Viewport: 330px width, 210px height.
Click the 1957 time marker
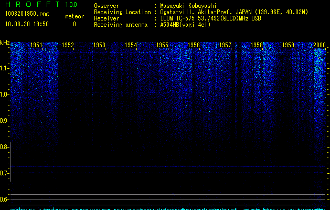pos(225,45)
